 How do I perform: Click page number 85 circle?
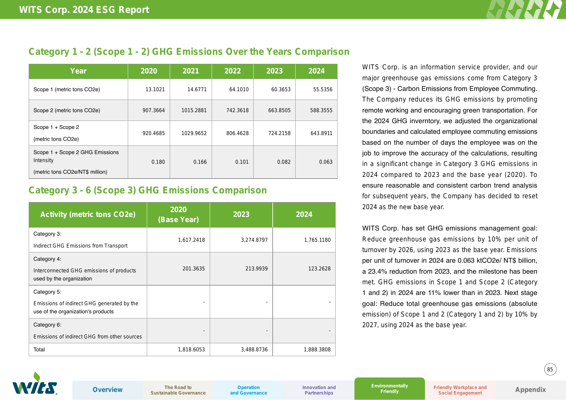(x=550, y=369)
